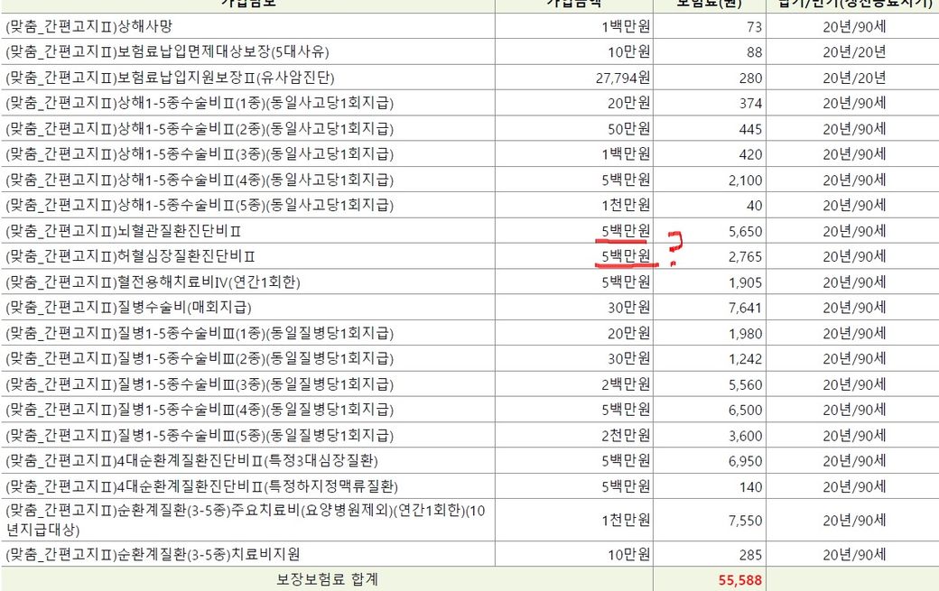This screenshot has width=939, height=591.
Task: Select the 2천만원 coverage amount cell
Action: [628, 436]
